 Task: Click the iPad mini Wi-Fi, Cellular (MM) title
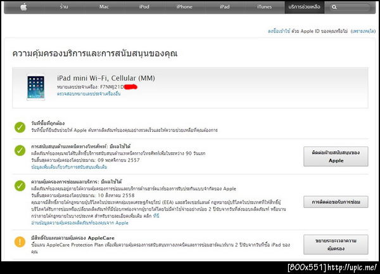point(106,78)
